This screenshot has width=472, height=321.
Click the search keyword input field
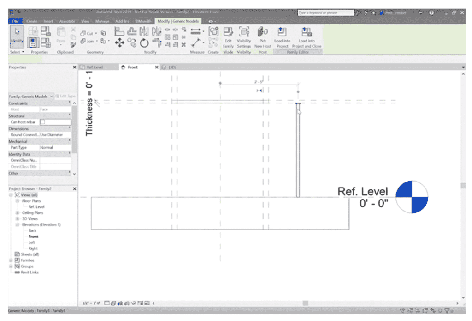coord(325,12)
